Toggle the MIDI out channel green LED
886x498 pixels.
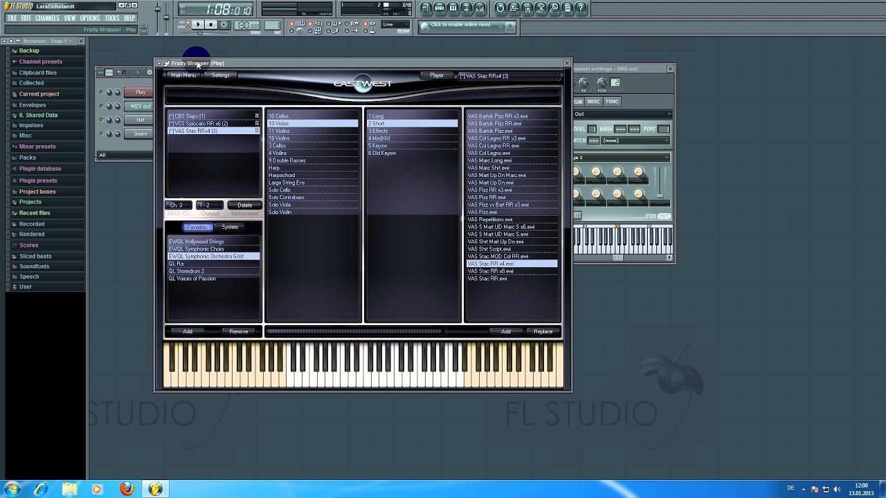(101, 106)
